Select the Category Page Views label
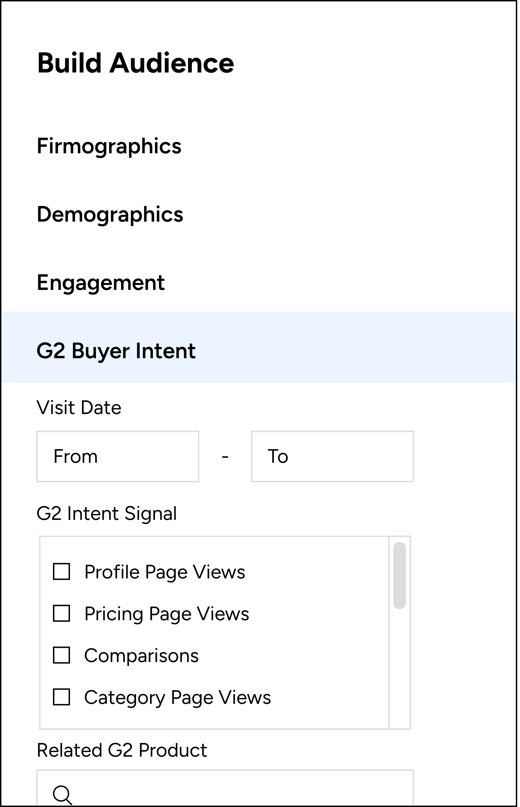This screenshot has height=807, width=520. click(x=178, y=698)
